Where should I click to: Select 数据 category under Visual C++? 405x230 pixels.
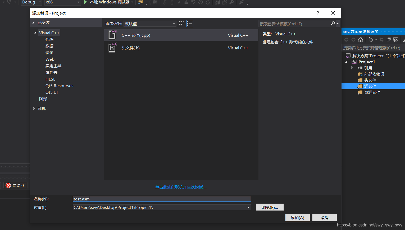point(49,46)
